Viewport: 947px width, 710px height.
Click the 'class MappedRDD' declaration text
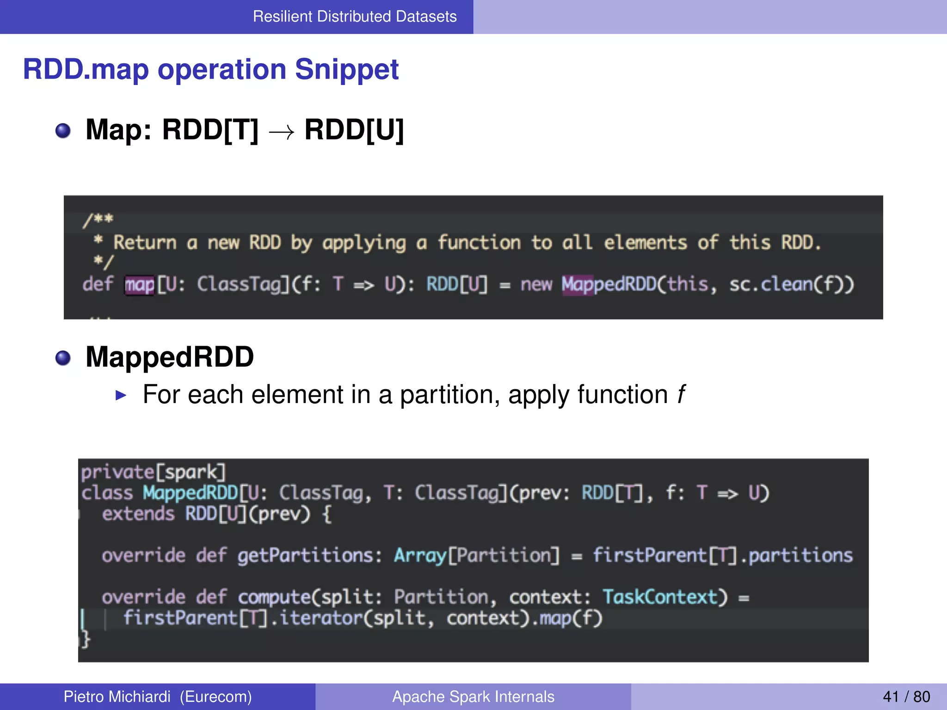click(x=160, y=493)
